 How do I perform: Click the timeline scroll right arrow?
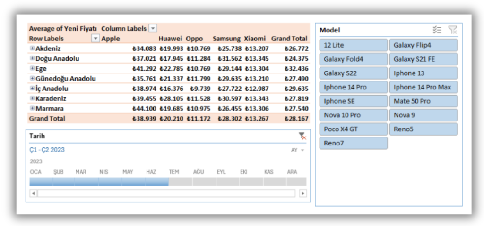coord(303,194)
